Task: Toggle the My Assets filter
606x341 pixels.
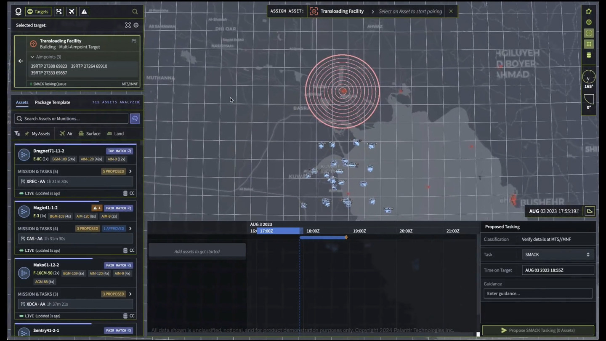Action: coord(37,133)
